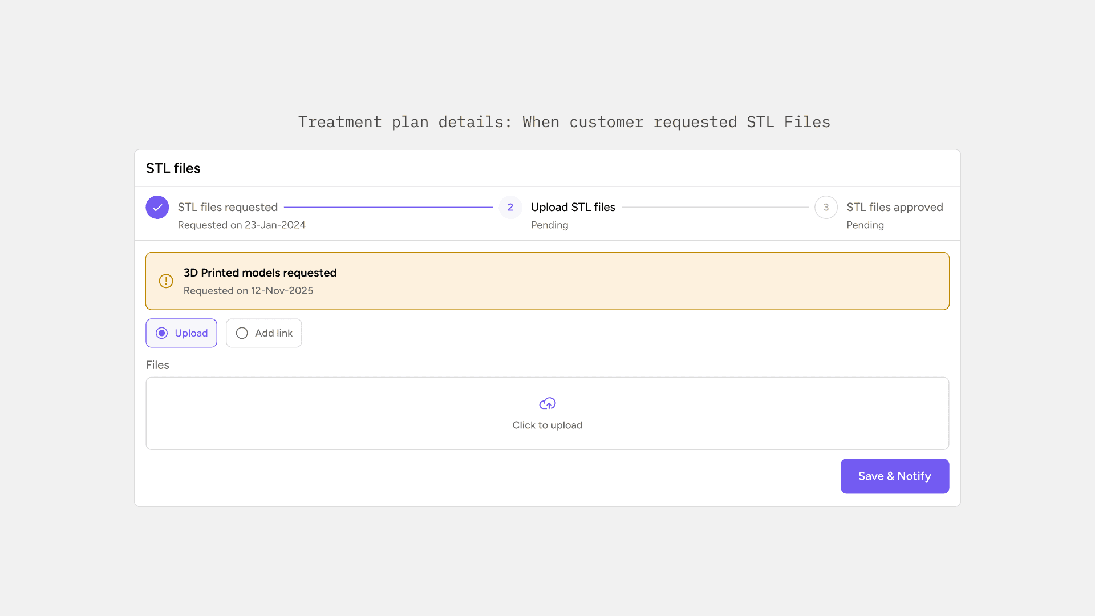Click the 'Requested on 12-Nov-2025' text
This screenshot has width=1095, height=616.
248,291
